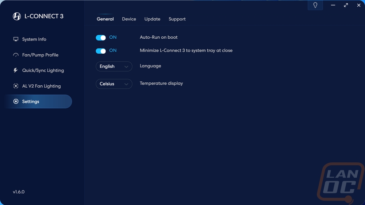Screen dimensions: 365x205
Task: Click the Quick/Sync Lighting bolt icon
Action: tap(16, 70)
